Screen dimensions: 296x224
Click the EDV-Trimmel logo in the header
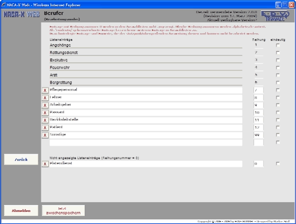(x=275, y=16)
